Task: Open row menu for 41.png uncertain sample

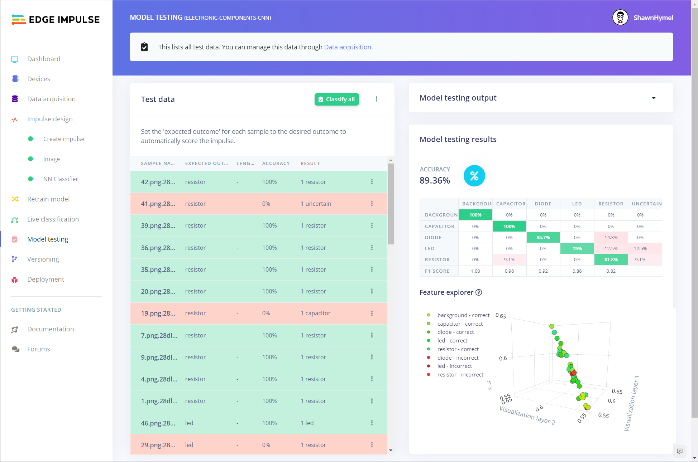Action: coord(372,204)
